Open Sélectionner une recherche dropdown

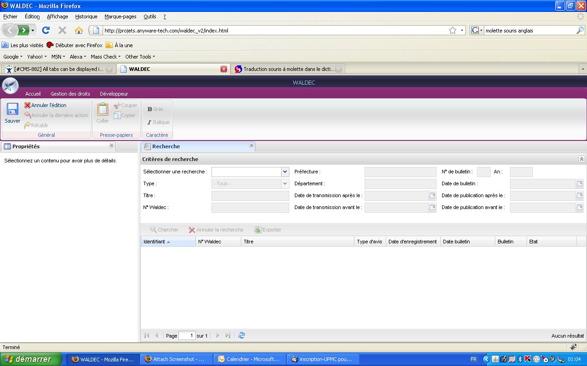click(x=285, y=172)
